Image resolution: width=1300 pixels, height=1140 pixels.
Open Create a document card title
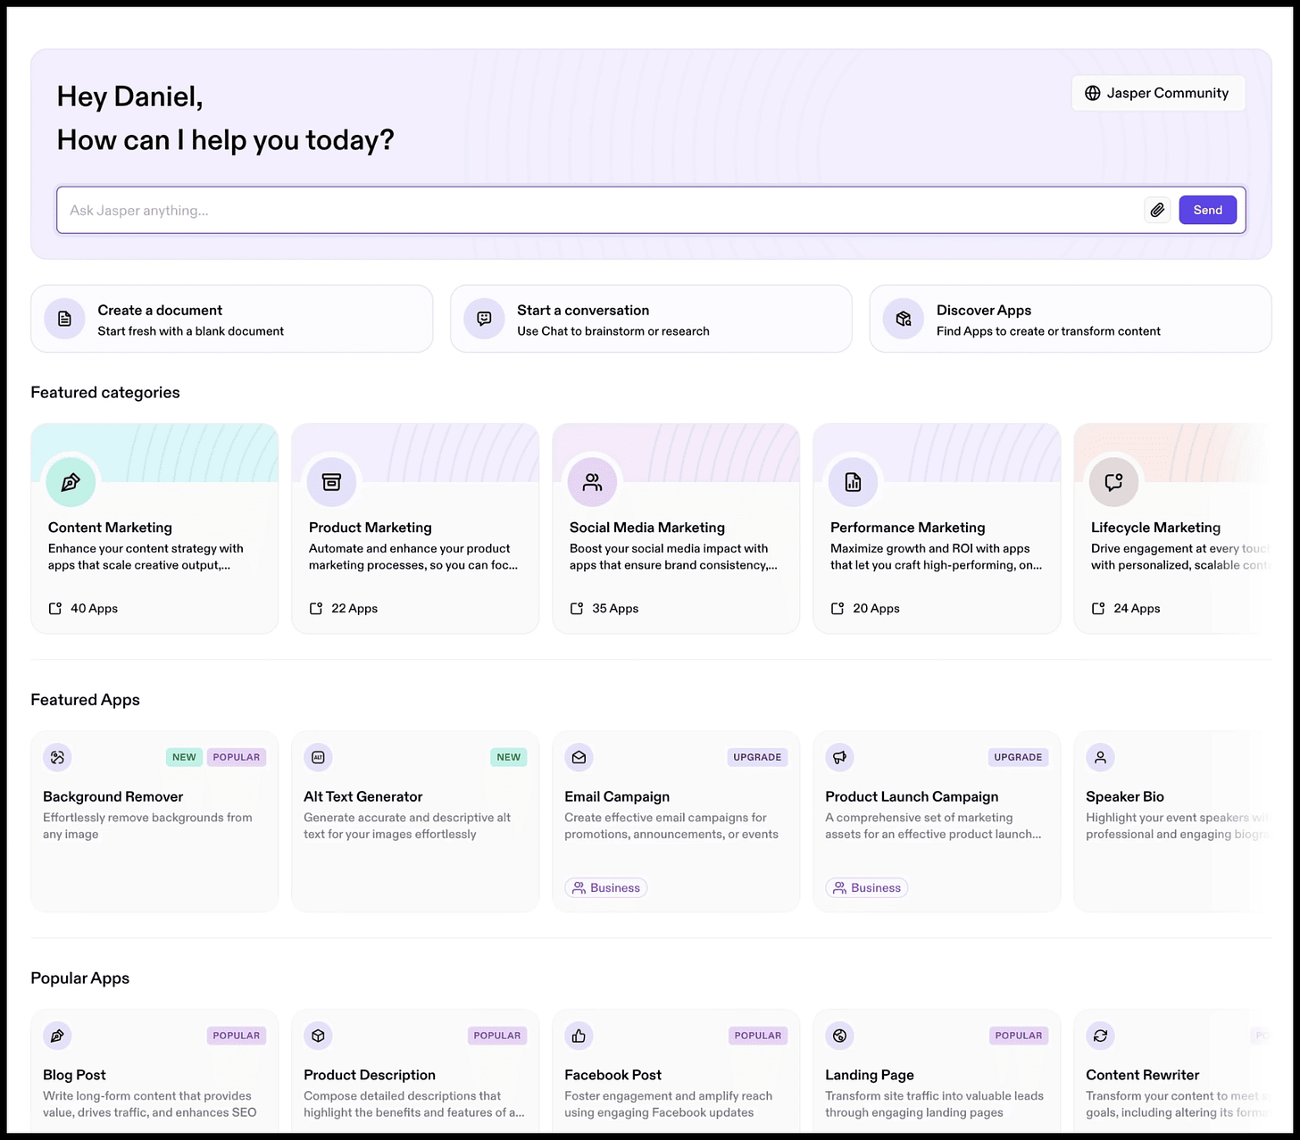point(160,310)
